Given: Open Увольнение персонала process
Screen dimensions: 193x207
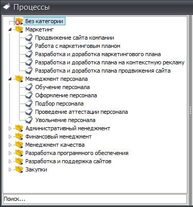Looking at the screenshot, I should [65, 120].
